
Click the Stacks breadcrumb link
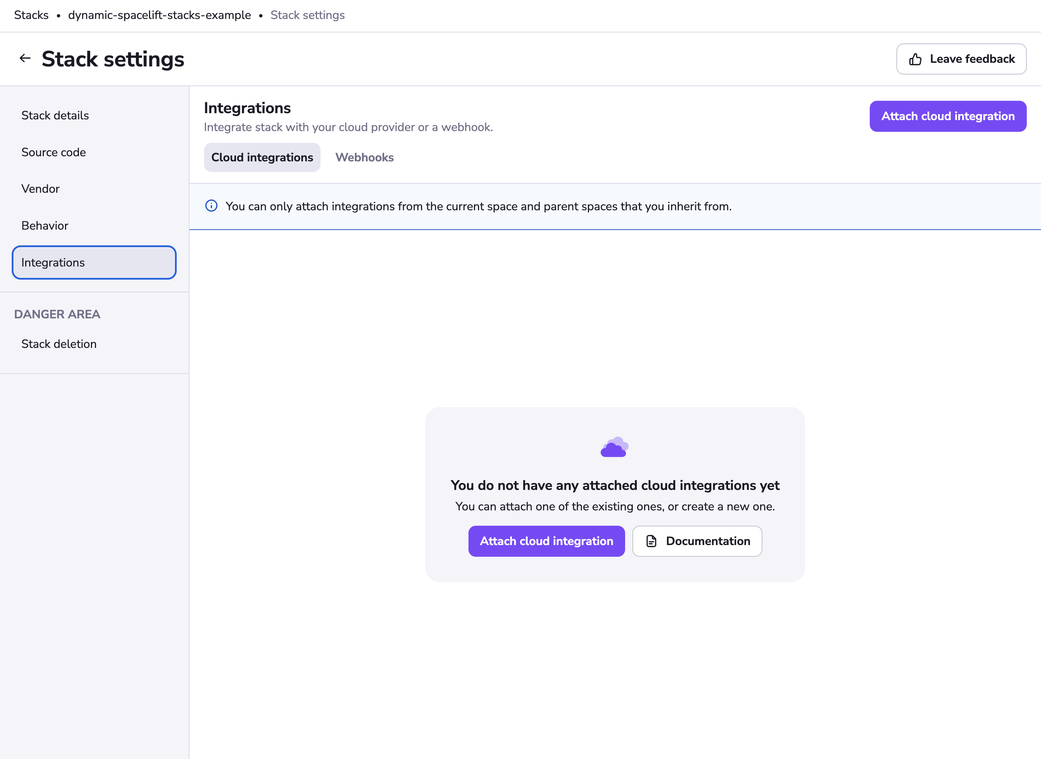click(x=31, y=15)
